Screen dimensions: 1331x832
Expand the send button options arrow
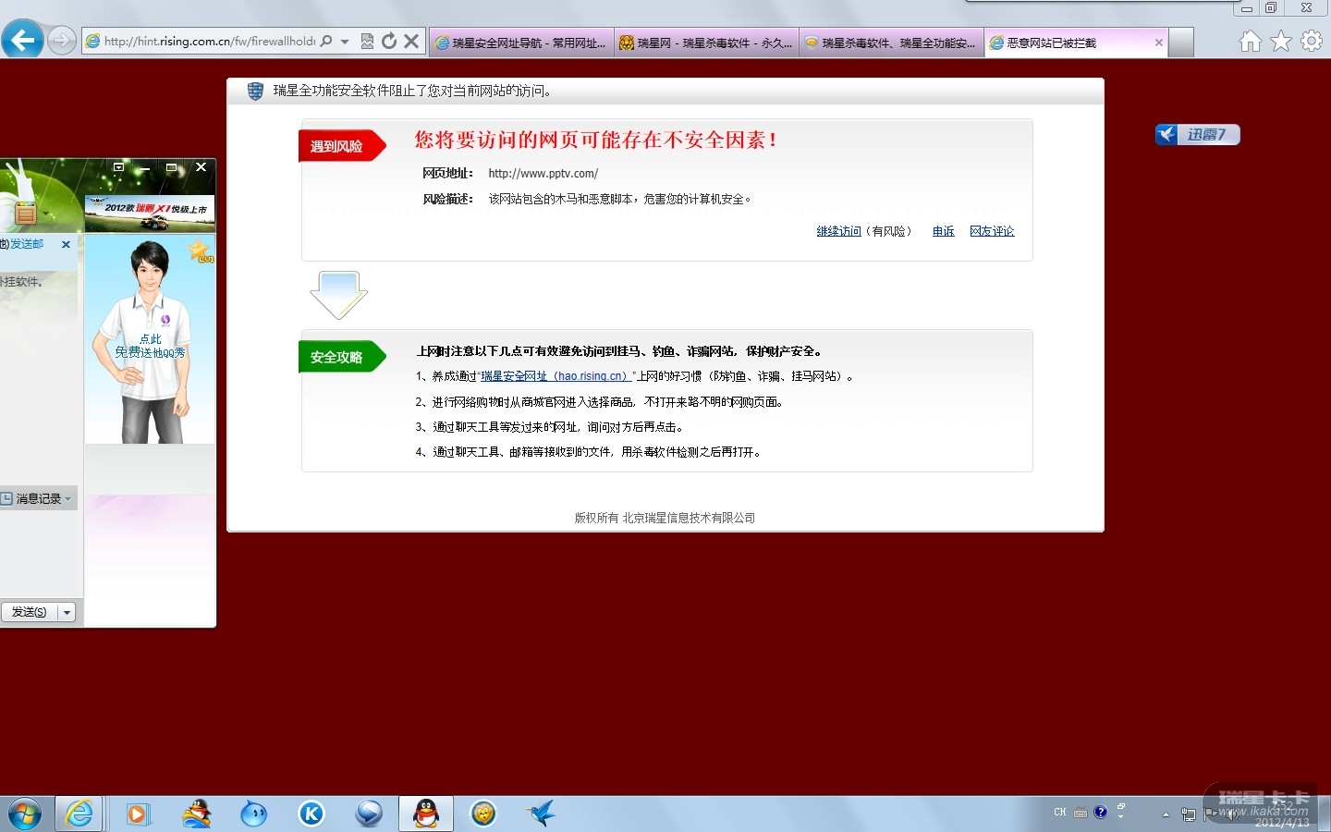point(67,612)
